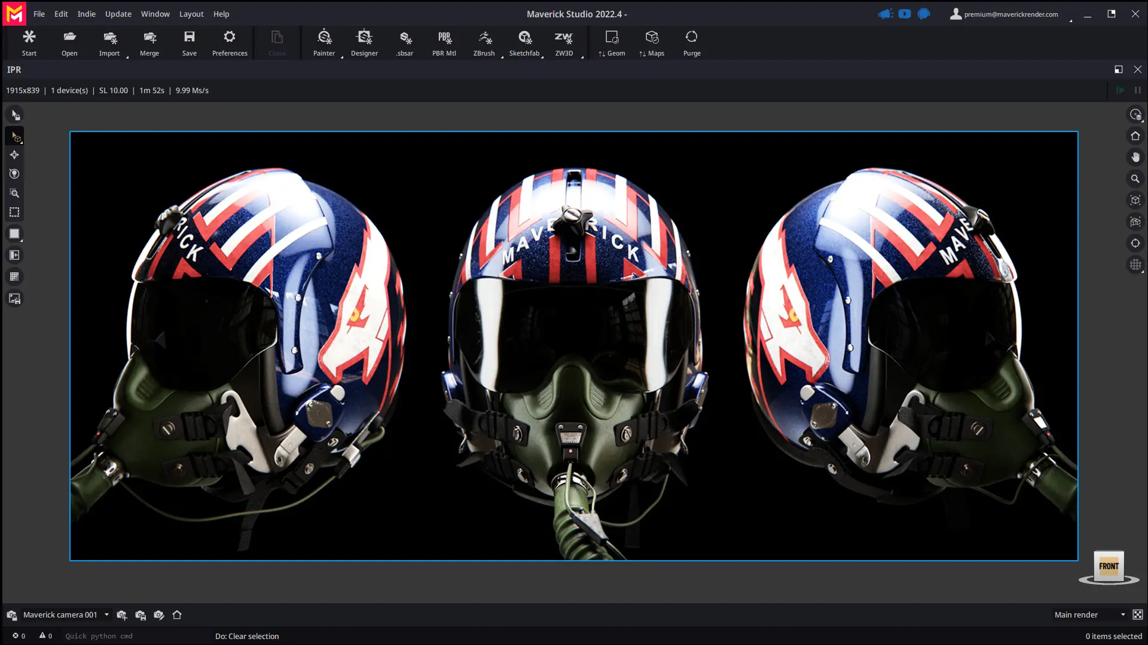Expand the Maverick camera 001 dropdown

106,615
